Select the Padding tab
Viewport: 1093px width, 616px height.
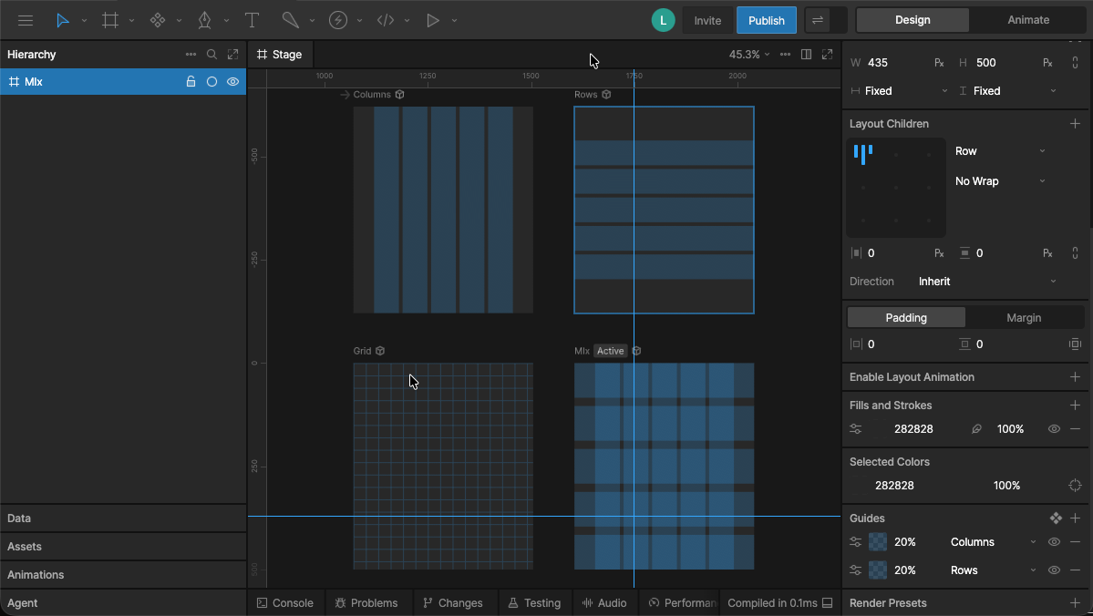tap(906, 318)
